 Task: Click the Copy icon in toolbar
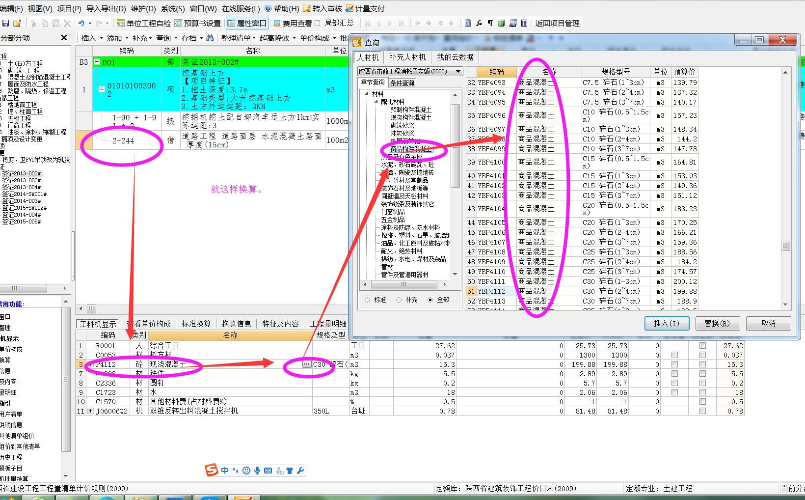[45, 23]
